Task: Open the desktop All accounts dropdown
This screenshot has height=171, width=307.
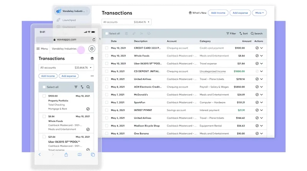Action: click(127, 22)
